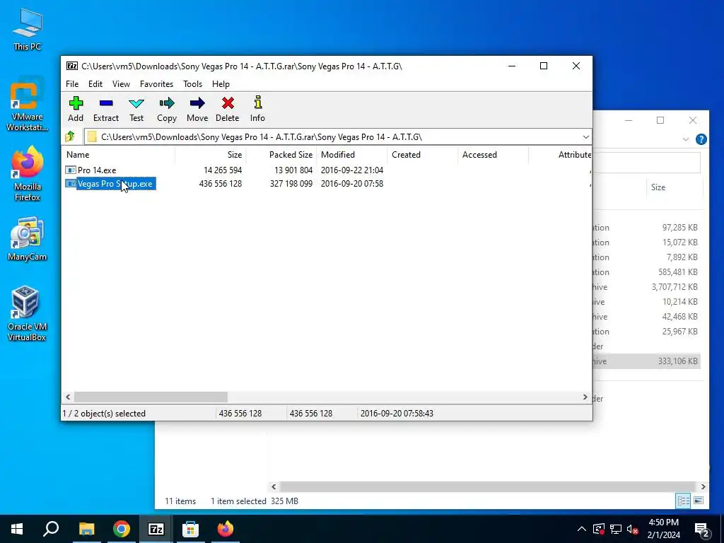Select Oracle VM VirtualBox desktop shortcut
This screenshot has height=543, width=724.
tap(27, 314)
